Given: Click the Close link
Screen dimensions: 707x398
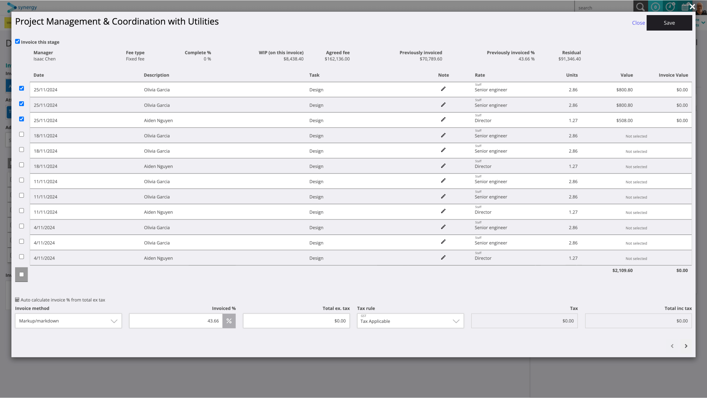Looking at the screenshot, I should pos(638,22).
